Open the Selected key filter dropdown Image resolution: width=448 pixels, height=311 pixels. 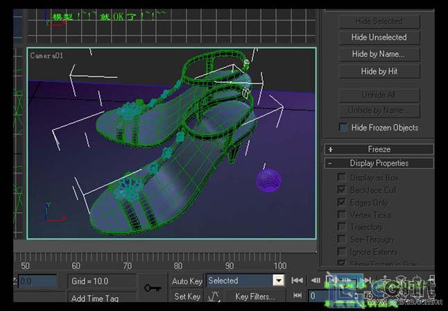tap(278, 281)
